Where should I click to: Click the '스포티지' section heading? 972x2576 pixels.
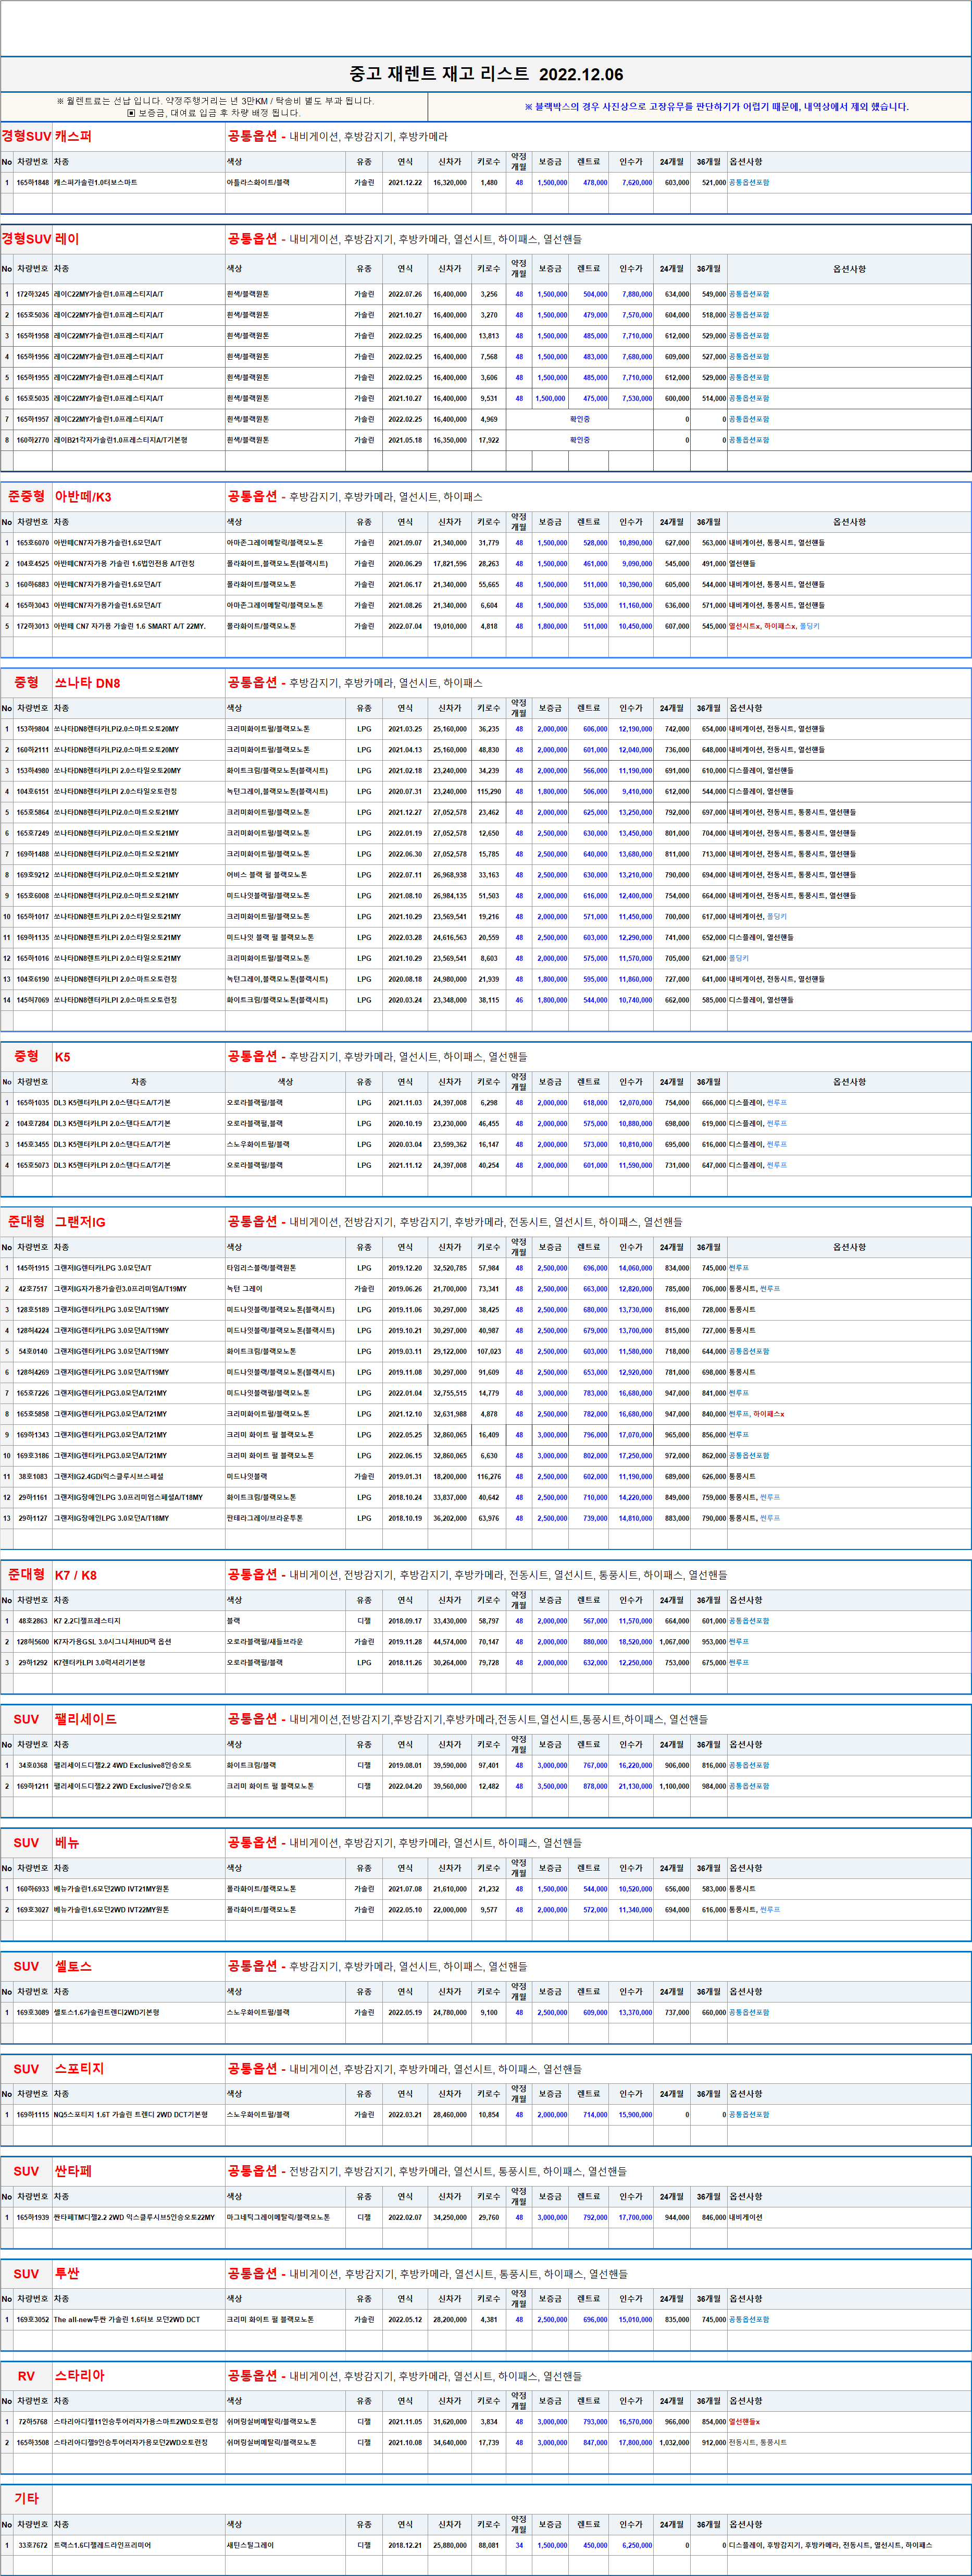click(79, 2069)
